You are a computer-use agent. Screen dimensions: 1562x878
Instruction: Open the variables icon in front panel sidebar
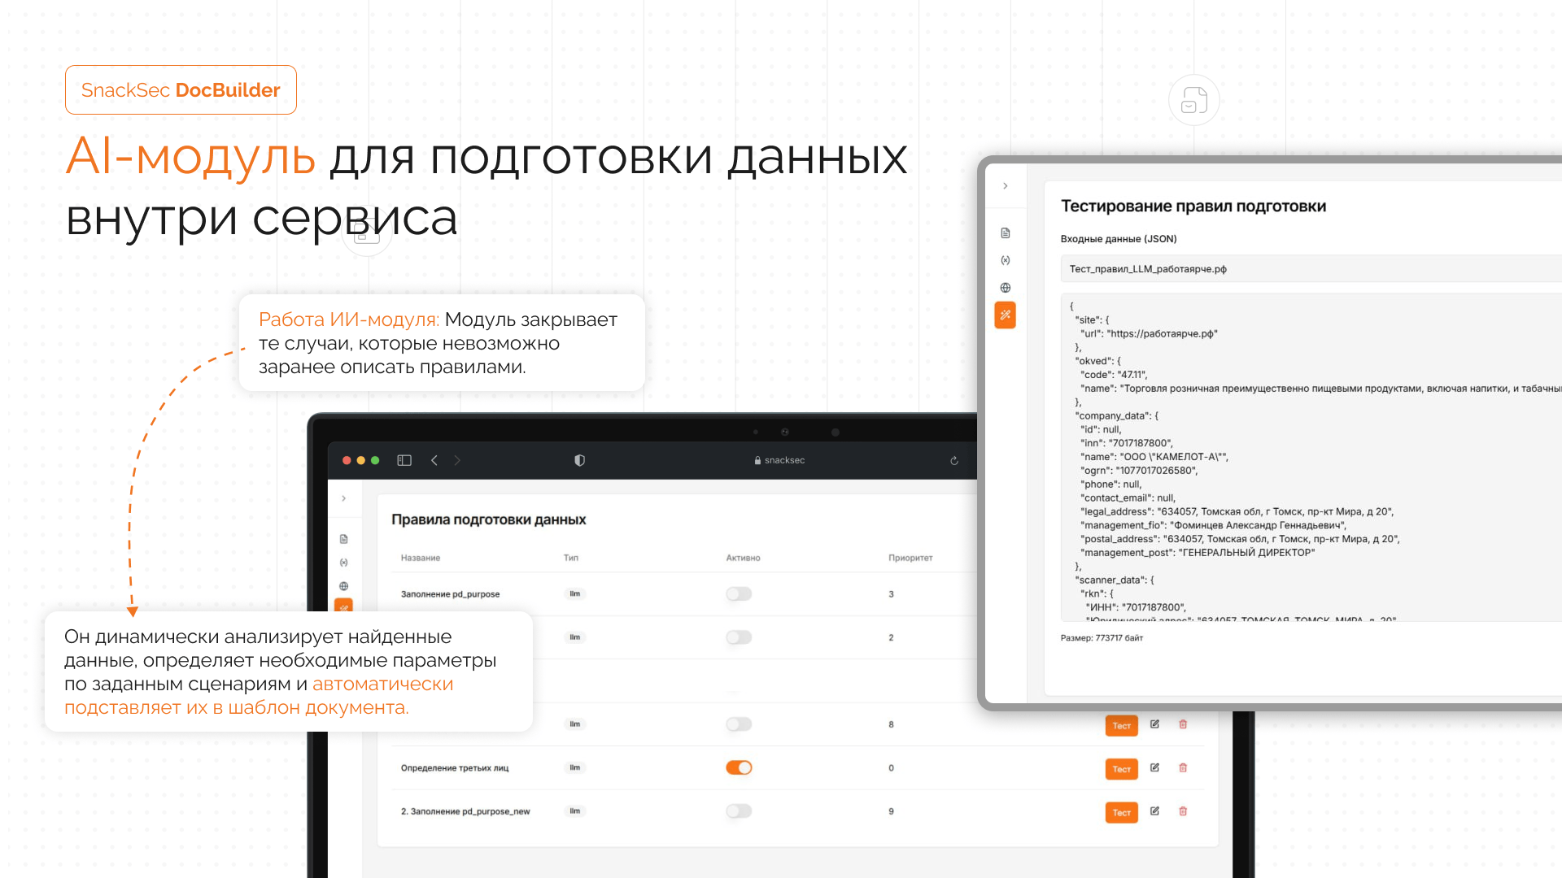pos(1006,260)
